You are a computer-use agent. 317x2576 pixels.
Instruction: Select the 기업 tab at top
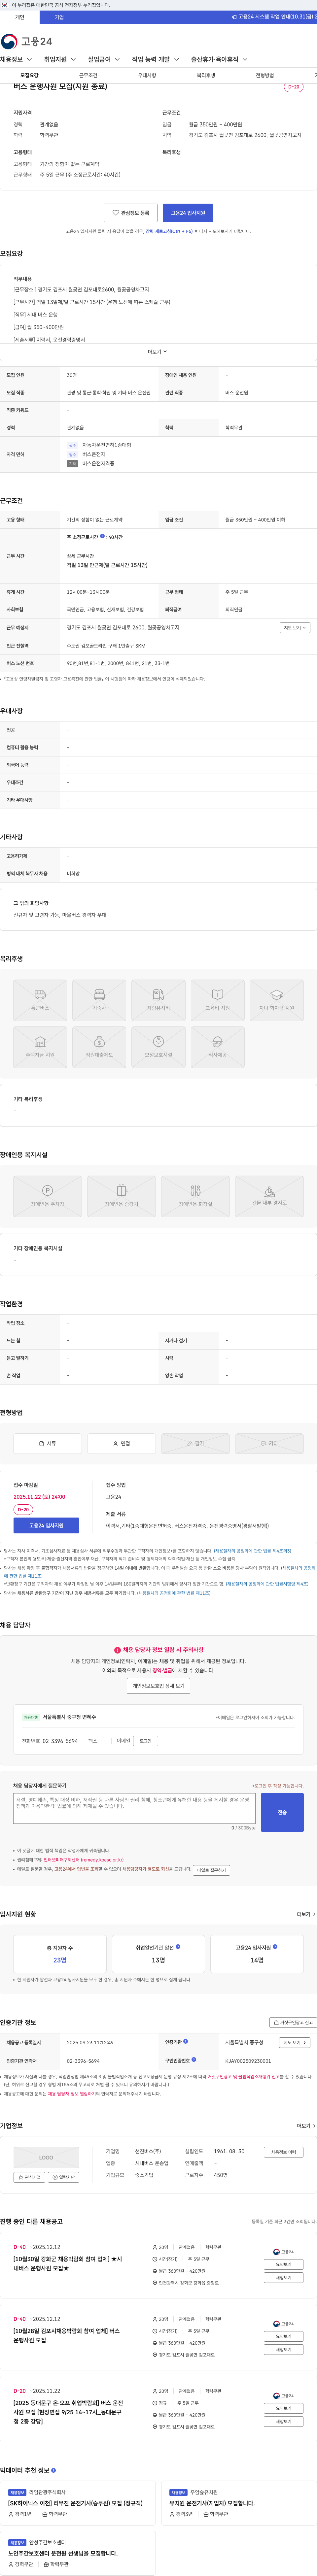(x=59, y=17)
